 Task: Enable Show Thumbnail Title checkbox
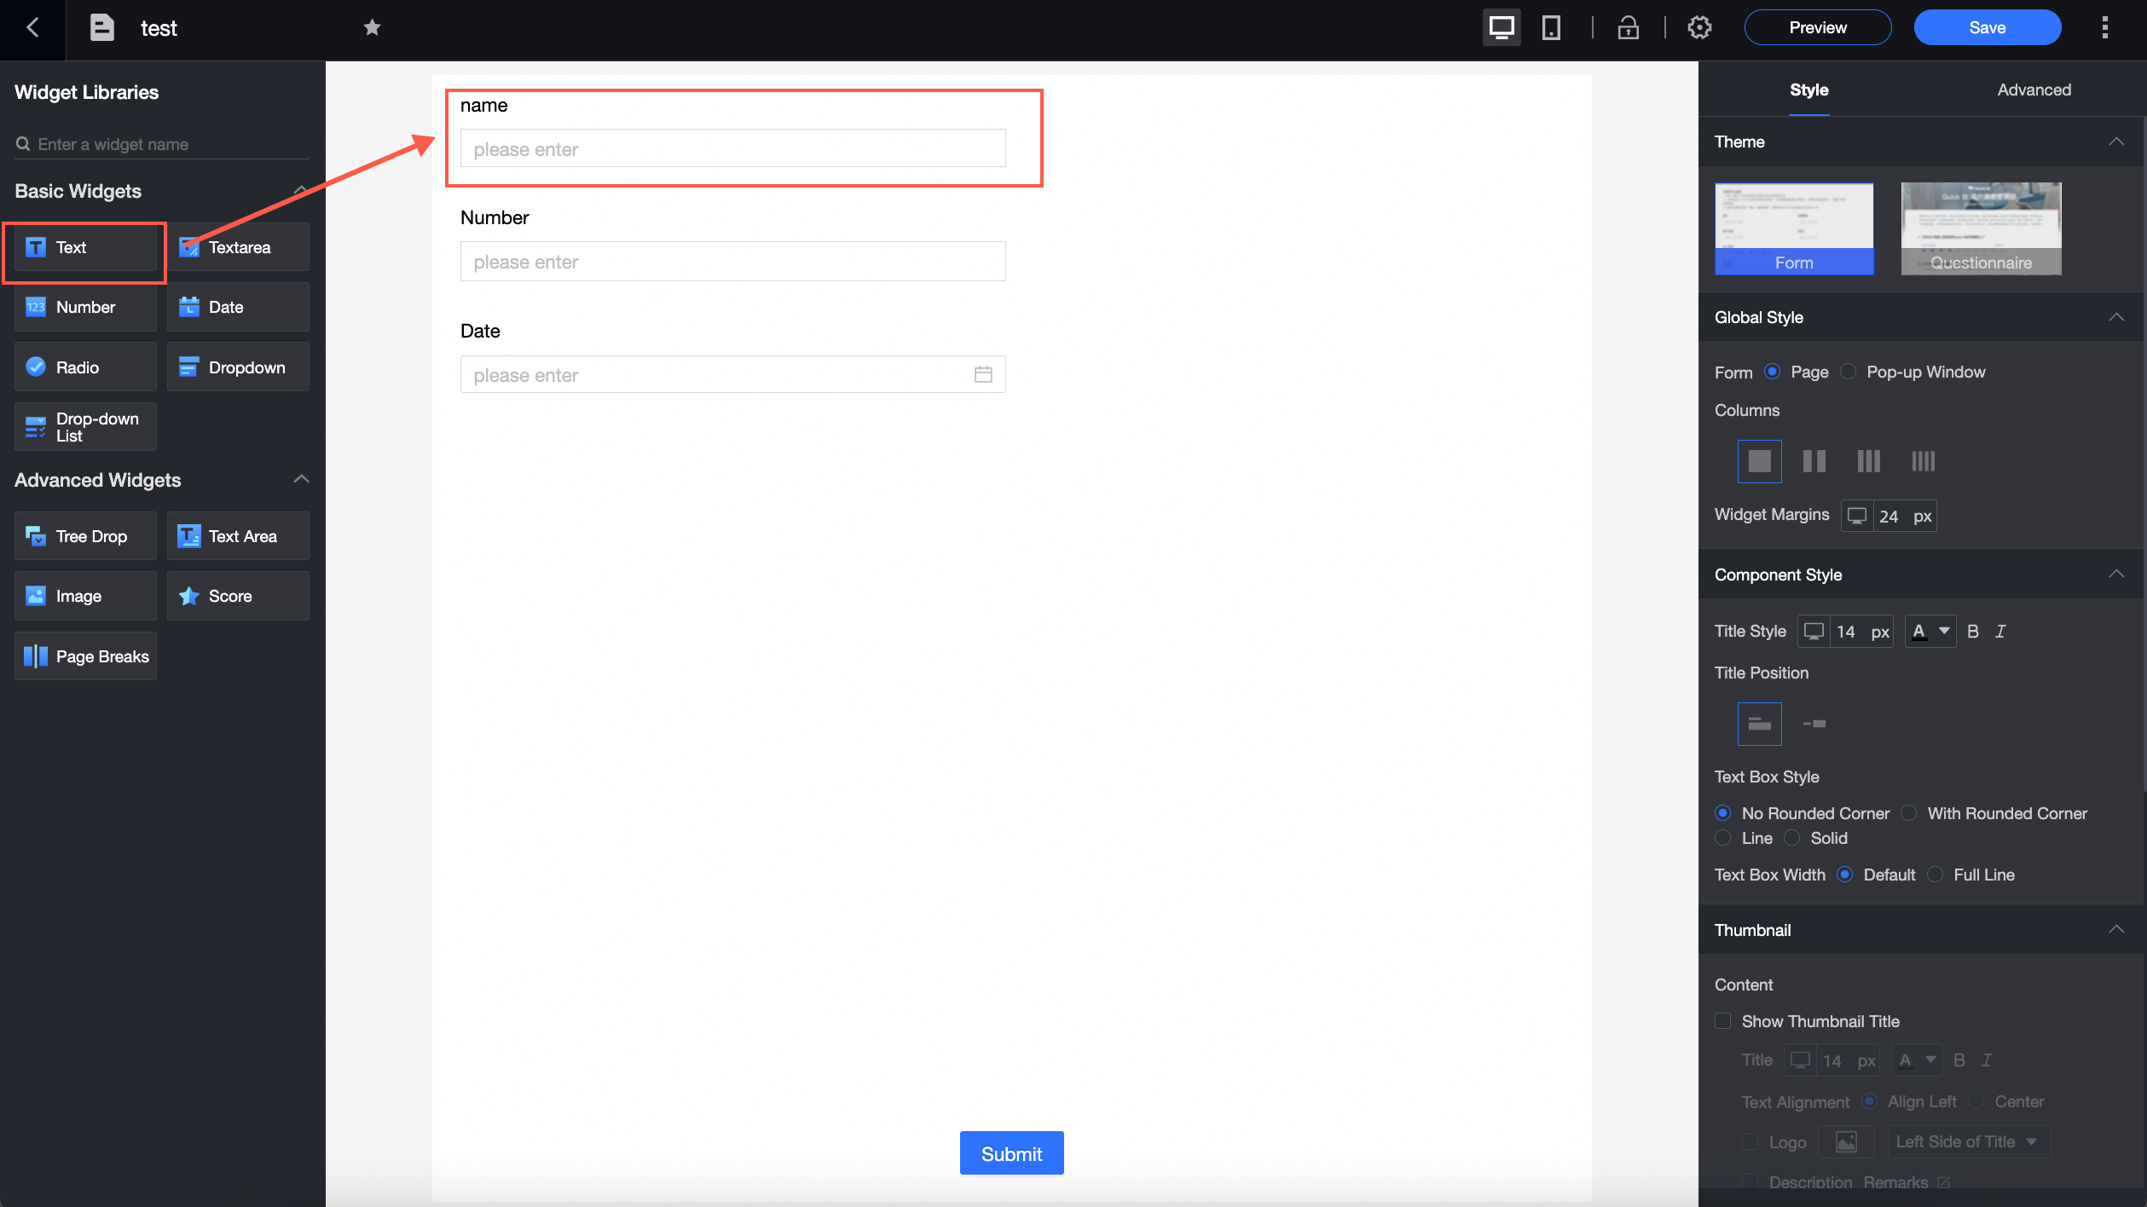point(1723,1021)
